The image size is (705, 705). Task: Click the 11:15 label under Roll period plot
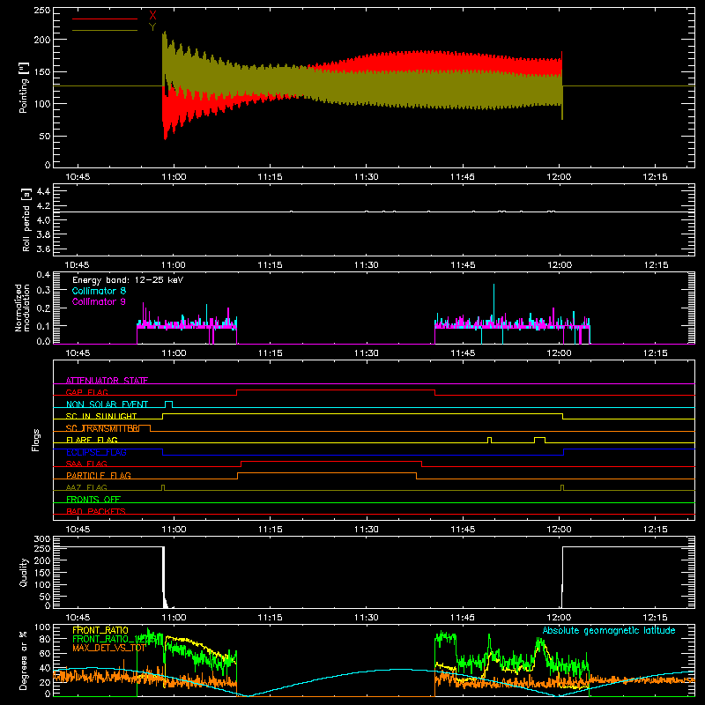[x=270, y=265]
